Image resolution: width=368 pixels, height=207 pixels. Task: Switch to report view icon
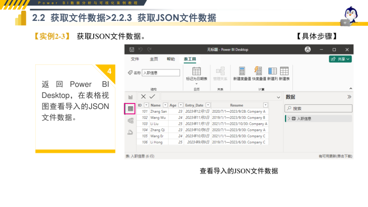[131, 97]
